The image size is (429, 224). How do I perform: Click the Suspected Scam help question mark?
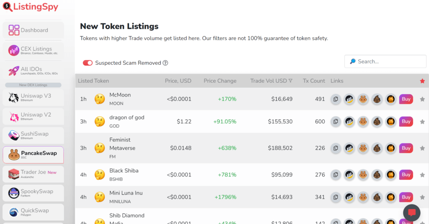[x=165, y=63]
